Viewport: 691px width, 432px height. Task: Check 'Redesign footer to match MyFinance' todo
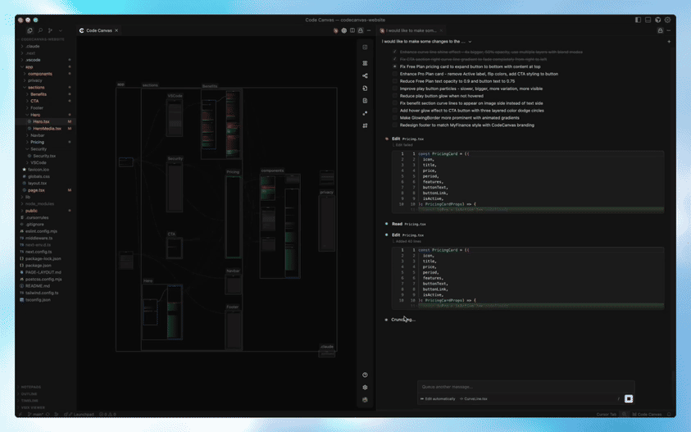pos(394,125)
